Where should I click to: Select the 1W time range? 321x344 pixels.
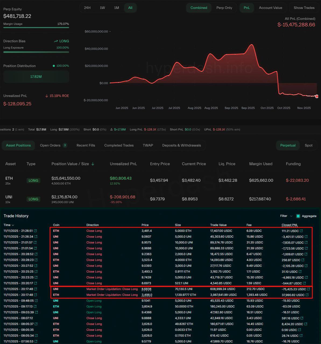coord(102,8)
